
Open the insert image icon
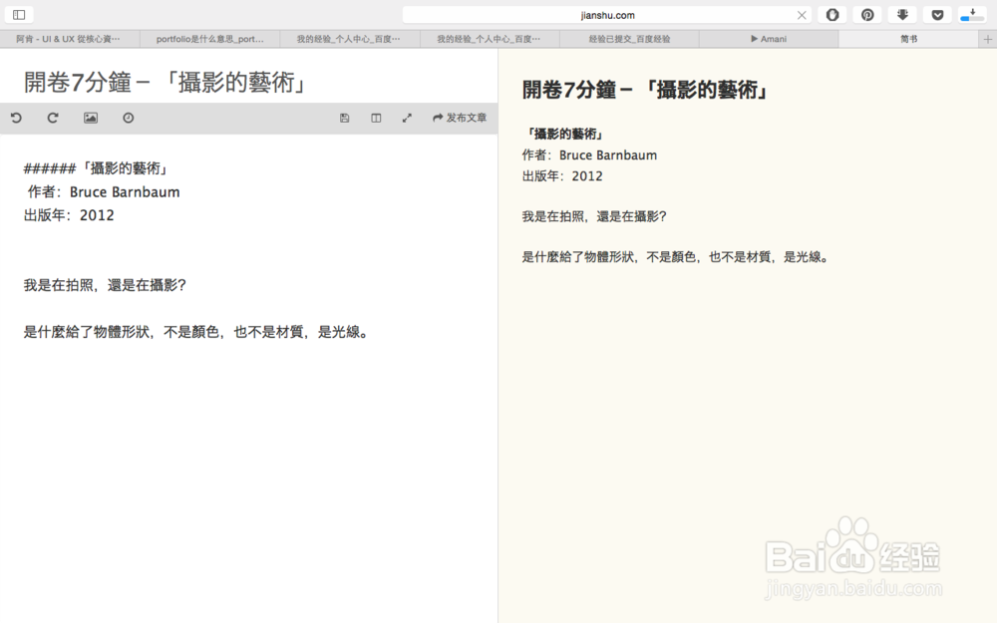pyautogui.click(x=90, y=118)
